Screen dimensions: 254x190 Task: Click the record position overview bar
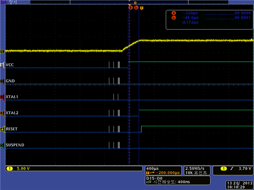click(x=129, y=2)
